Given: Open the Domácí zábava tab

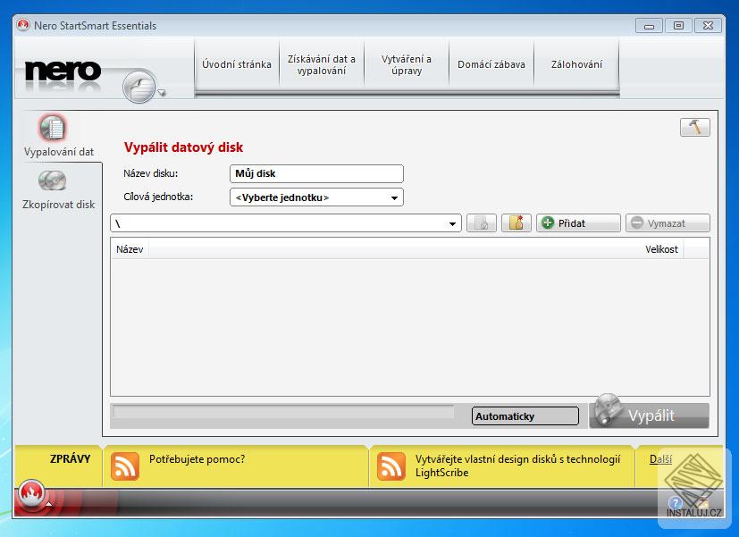Looking at the screenshot, I should coord(491,64).
